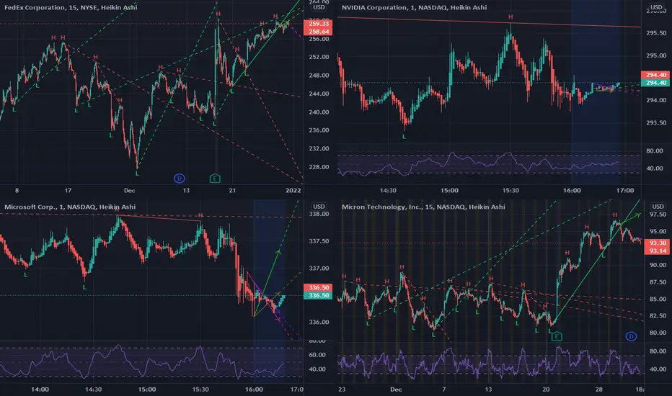Image resolution: width=672 pixels, height=396 pixels.
Task: Open the USD currency selector on Microsoft chart
Action: point(319,207)
